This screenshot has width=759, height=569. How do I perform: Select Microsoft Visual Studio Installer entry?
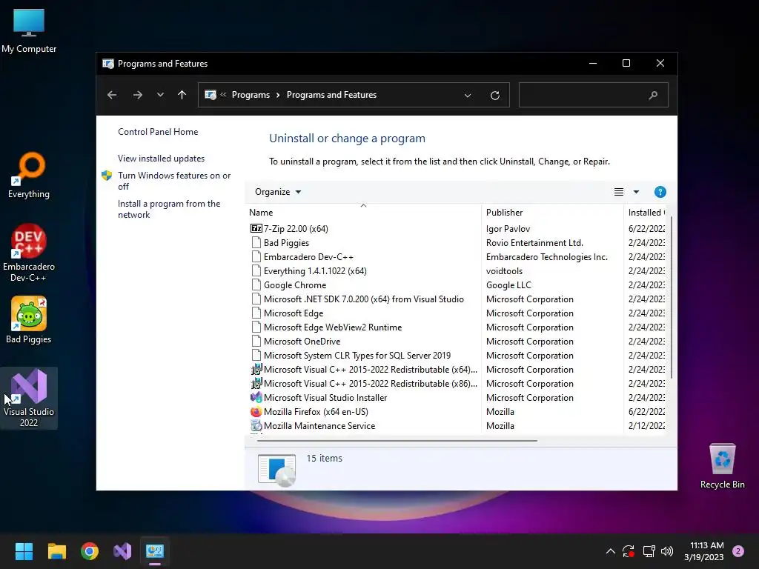point(325,397)
